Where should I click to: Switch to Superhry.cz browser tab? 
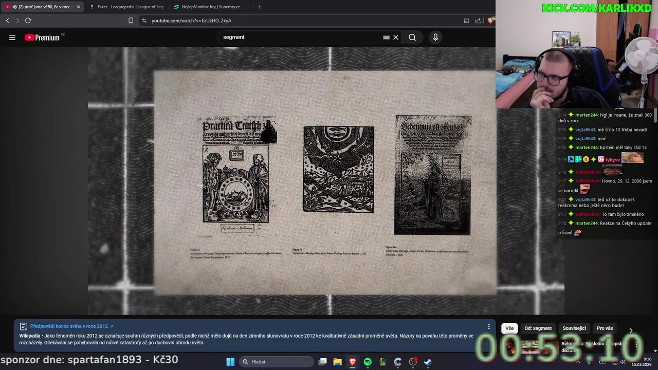pyautogui.click(x=211, y=7)
